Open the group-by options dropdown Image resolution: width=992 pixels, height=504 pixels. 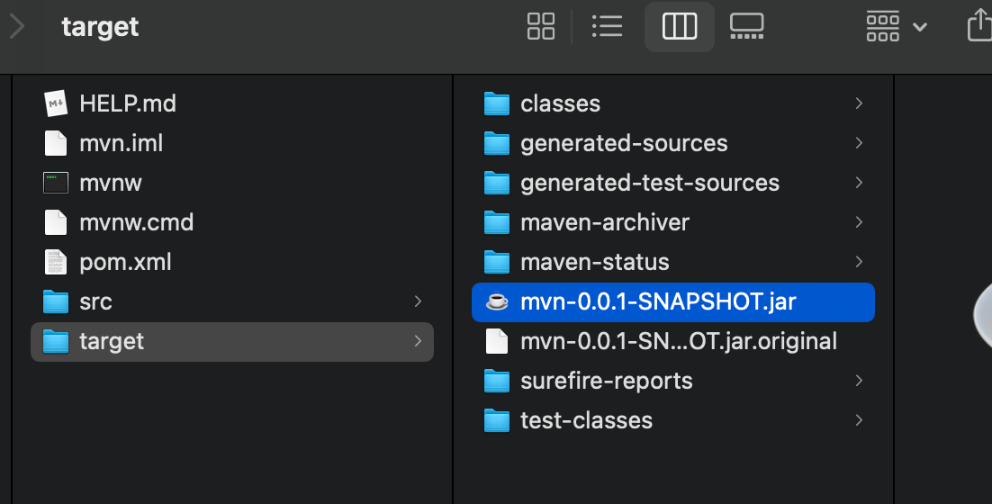897,27
